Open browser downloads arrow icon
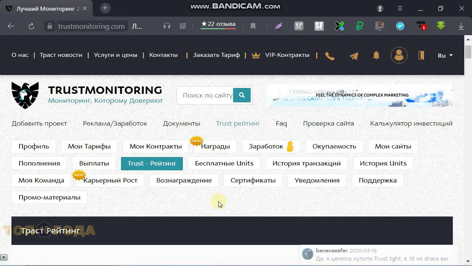 [461, 26]
